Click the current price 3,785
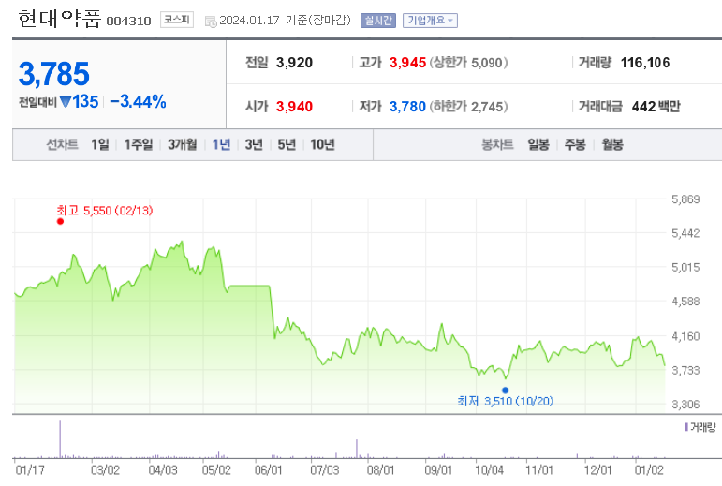Screen dimensions: 722x486 [54, 74]
